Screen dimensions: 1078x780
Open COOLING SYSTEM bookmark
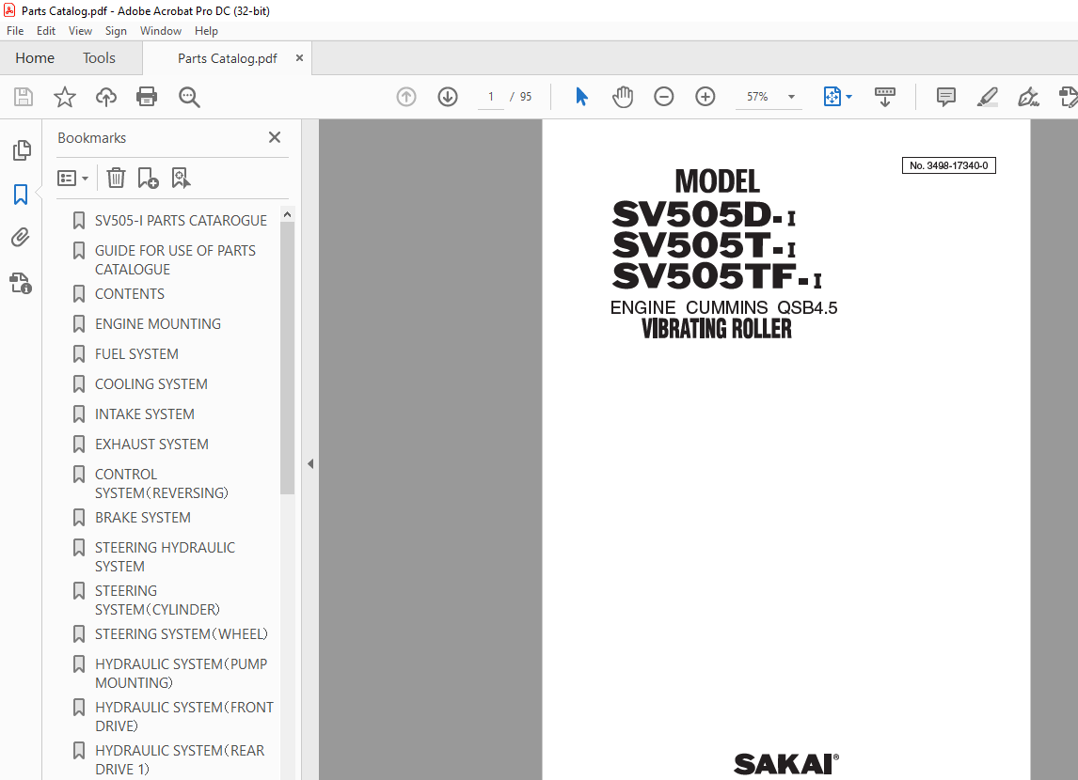click(x=151, y=383)
